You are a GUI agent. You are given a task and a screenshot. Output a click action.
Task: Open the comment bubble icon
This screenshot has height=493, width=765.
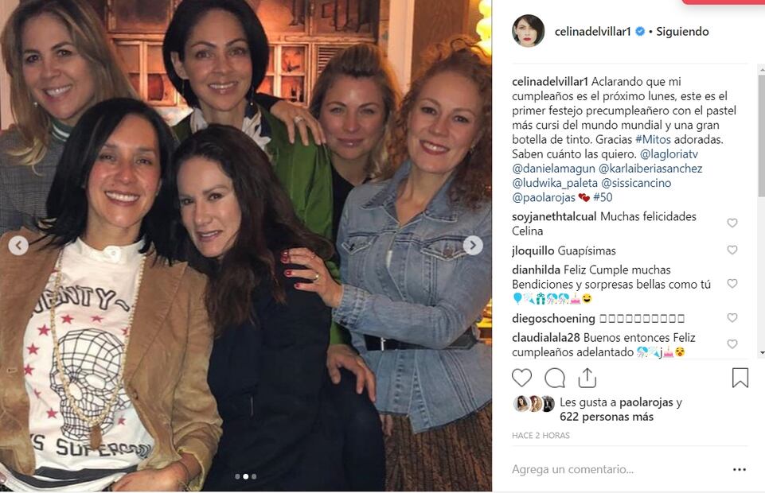[555, 378]
